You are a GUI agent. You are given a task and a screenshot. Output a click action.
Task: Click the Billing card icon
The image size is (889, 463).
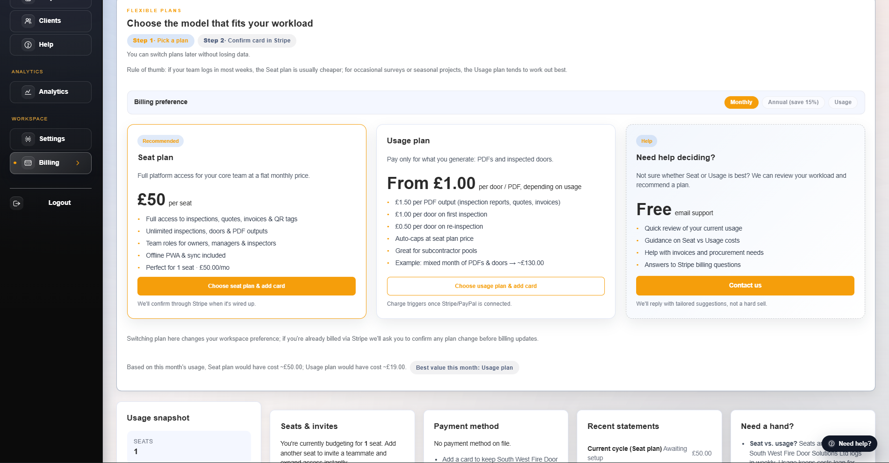coord(28,163)
